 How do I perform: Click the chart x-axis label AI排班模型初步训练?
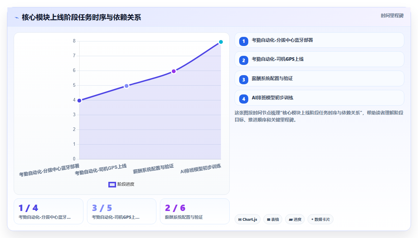click(x=201, y=169)
